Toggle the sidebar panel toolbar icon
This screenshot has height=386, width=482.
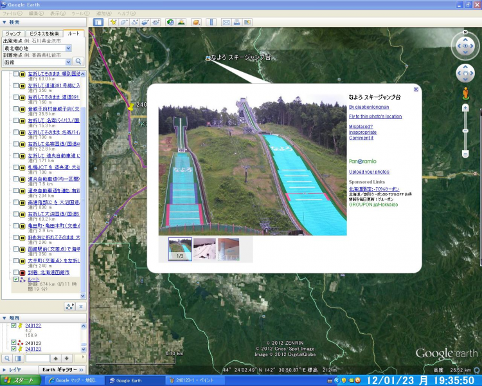point(98,22)
